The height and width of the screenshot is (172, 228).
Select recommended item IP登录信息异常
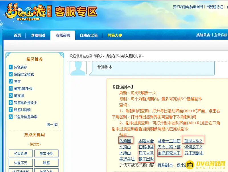25,117
